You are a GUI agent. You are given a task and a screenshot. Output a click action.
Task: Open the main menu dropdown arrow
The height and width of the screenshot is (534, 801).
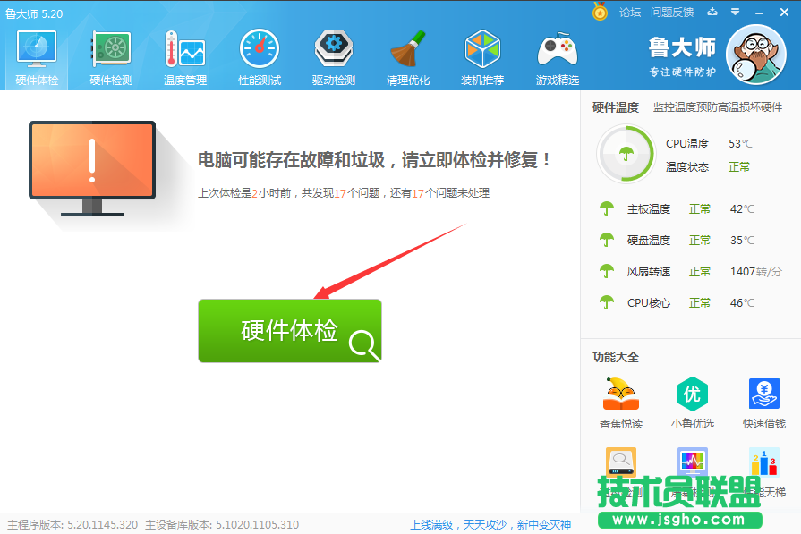pos(734,11)
